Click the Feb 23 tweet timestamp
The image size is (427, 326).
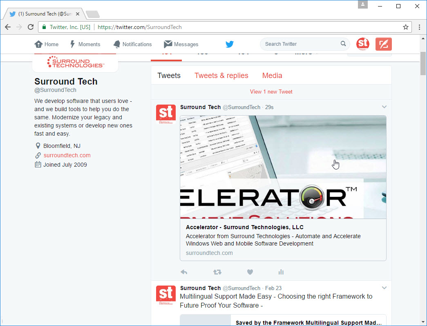coord(273,288)
